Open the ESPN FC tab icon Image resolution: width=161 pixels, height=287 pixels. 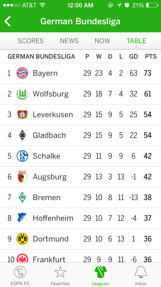(20, 272)
